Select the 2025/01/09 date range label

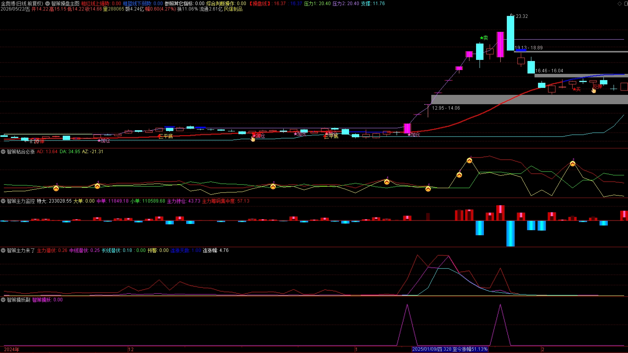click(x=450, y=349)
